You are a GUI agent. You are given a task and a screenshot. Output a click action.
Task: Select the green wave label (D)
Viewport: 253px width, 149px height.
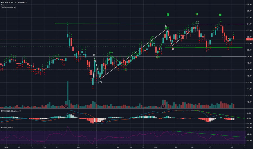click(x=158, y=57)
